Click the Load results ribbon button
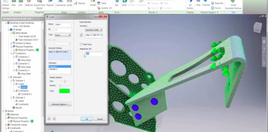The image size is (268, 132). (x=124, y=4)
